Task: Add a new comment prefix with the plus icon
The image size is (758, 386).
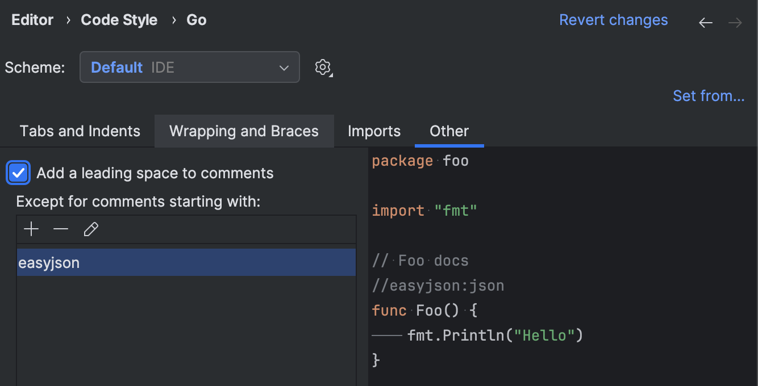Action: click(x=31, y=229)
